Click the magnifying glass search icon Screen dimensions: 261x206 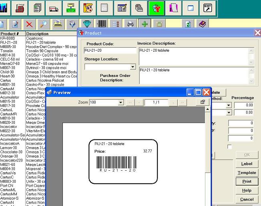[44, 24]
